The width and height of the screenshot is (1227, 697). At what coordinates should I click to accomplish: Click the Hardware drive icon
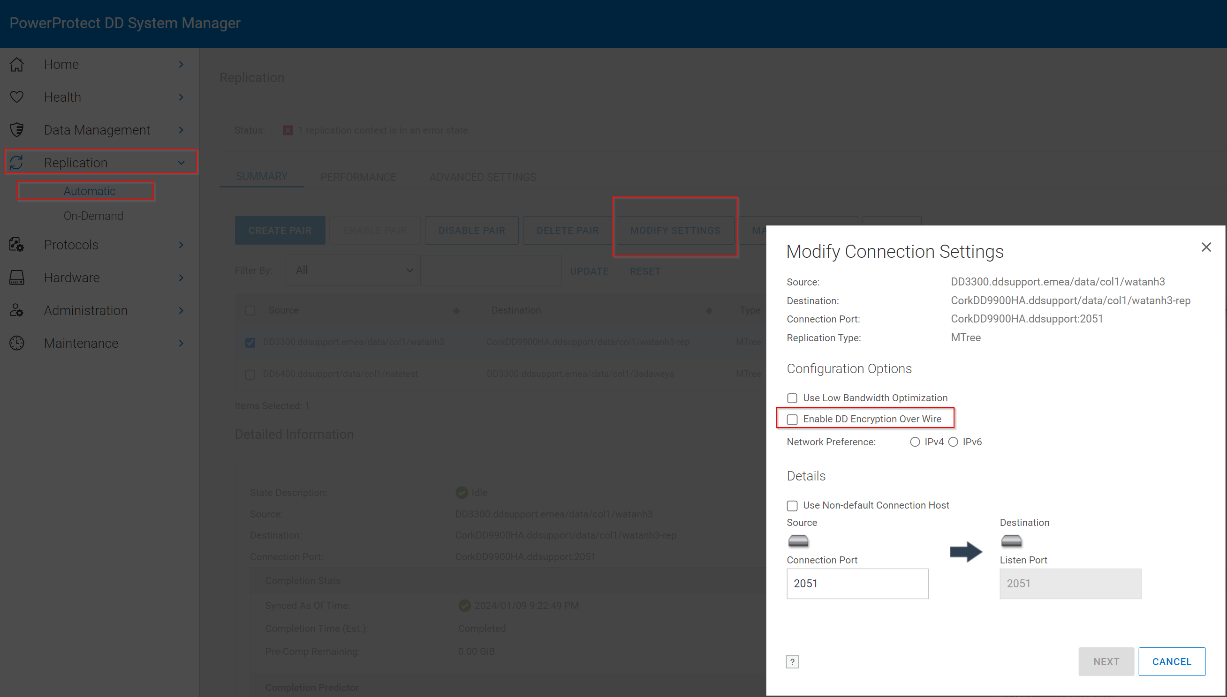[16, 277]
